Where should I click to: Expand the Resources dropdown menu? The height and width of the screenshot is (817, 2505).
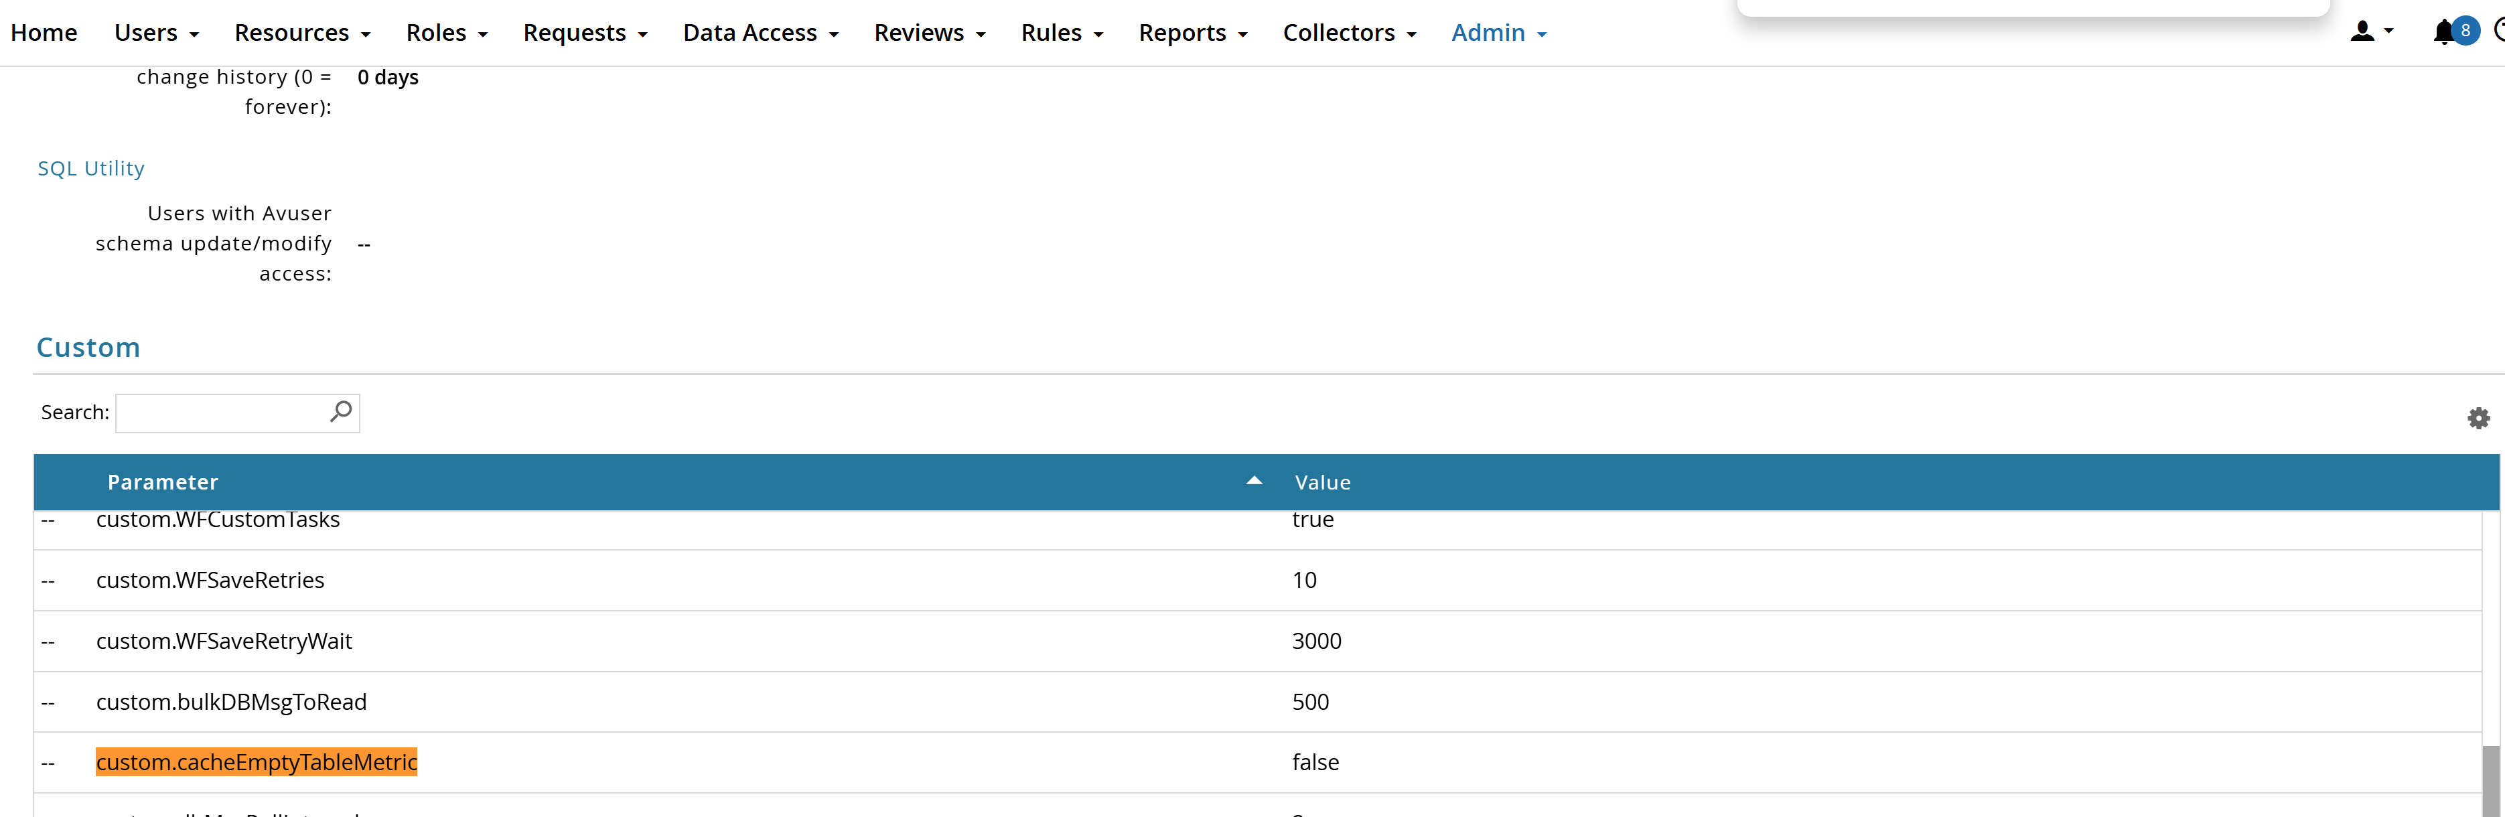click(x=303, y=33)
